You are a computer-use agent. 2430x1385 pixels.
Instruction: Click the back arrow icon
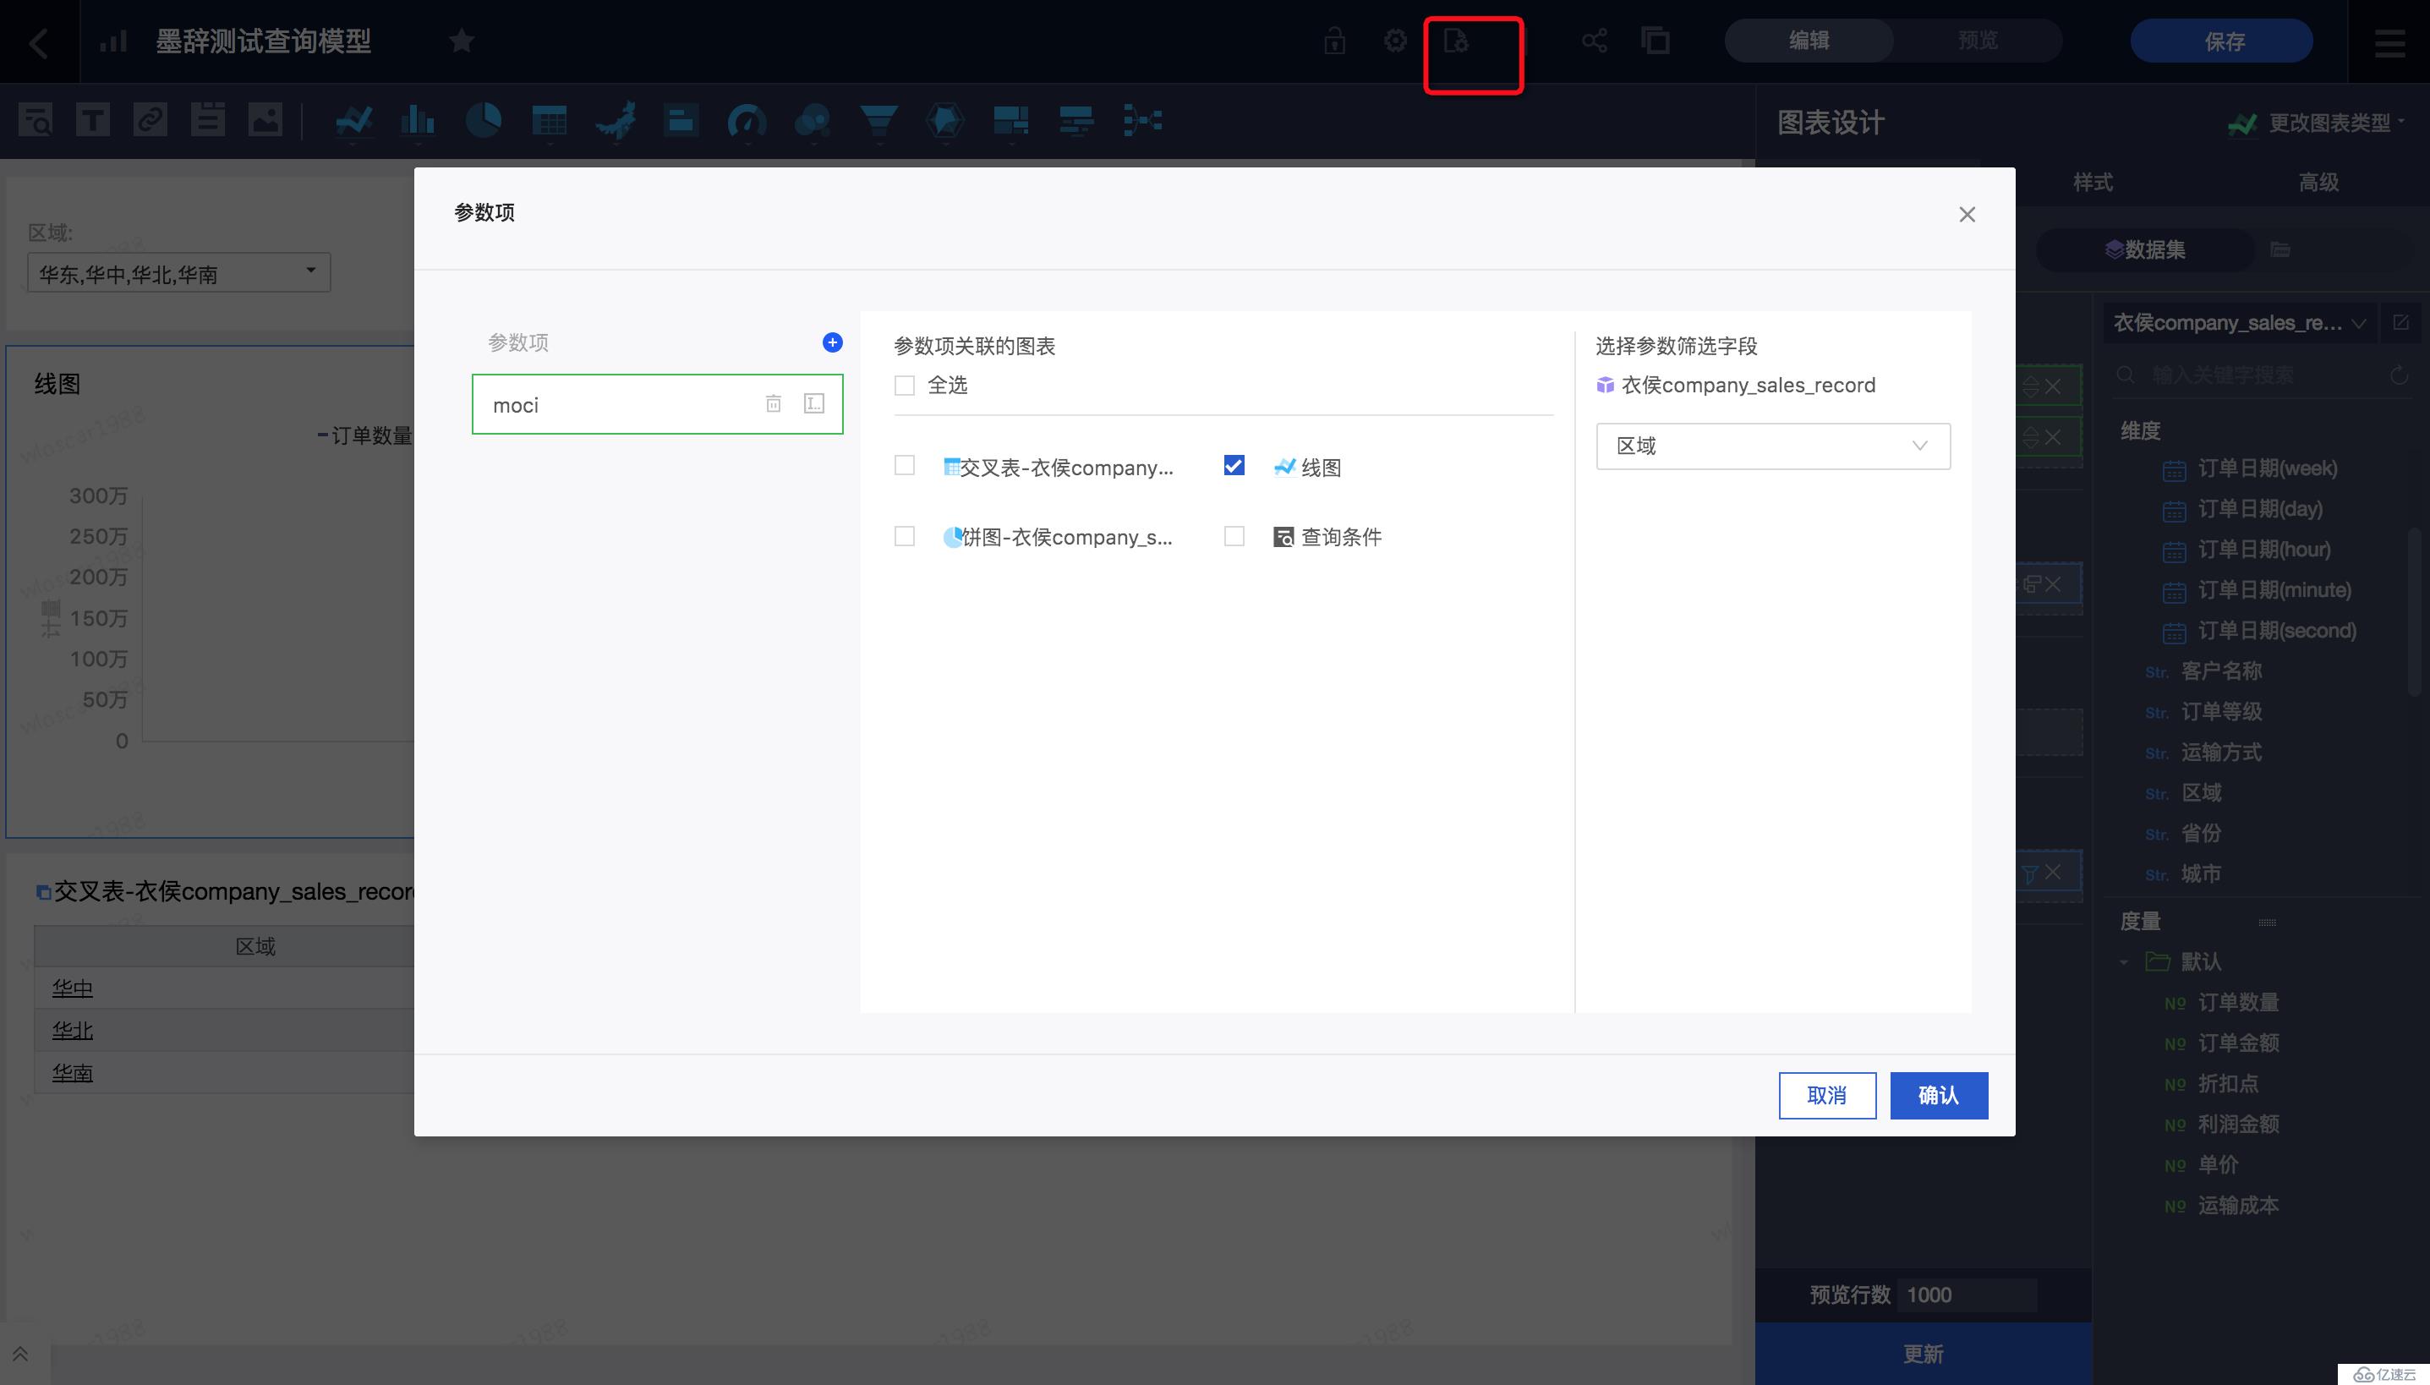(39, 42)
